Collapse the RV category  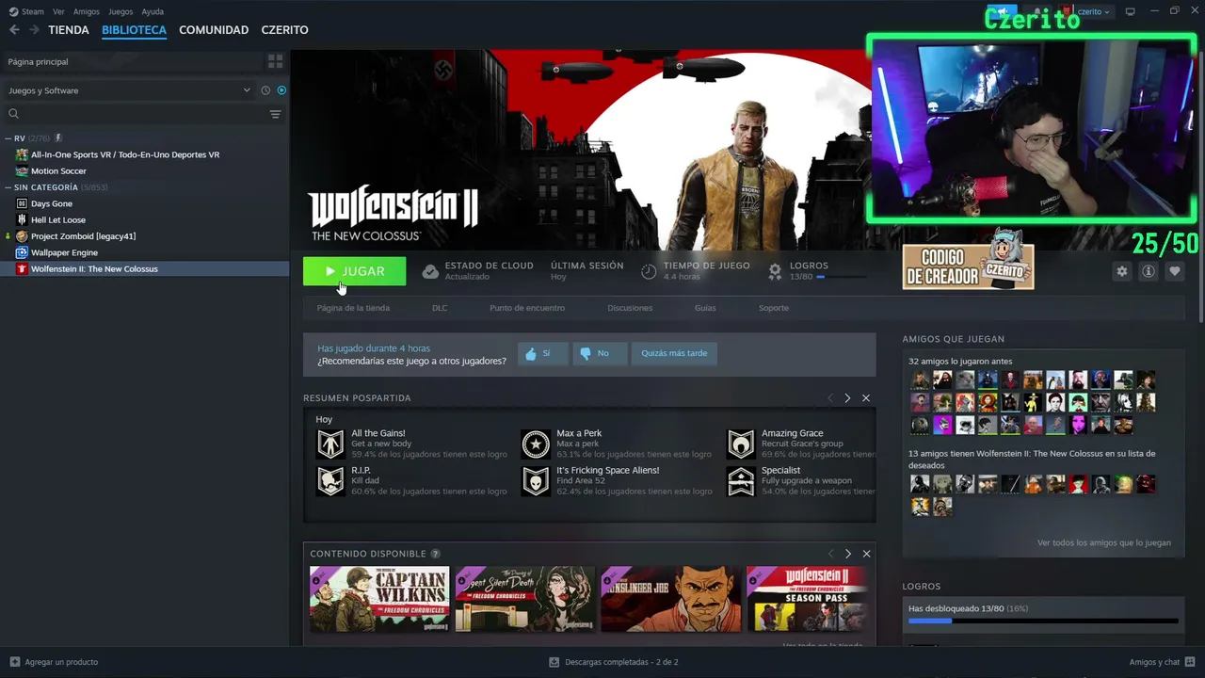8,138
